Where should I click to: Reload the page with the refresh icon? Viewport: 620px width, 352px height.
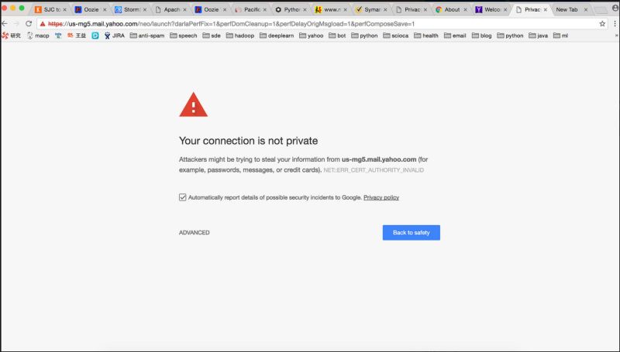pos(29,24)
